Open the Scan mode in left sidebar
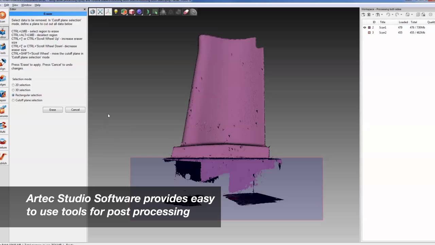435x245 pixels. [x=3, y=17]
